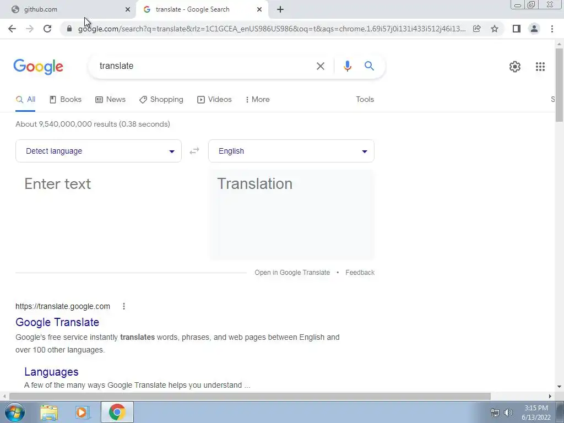Click the Feedback link
Image resolution: width=564 pixels, height=423 pixels.
tap(360, 273)
